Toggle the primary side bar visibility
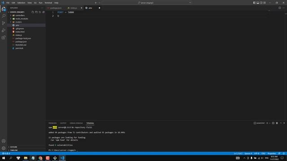Screen dimensions: 287x161 254,3
